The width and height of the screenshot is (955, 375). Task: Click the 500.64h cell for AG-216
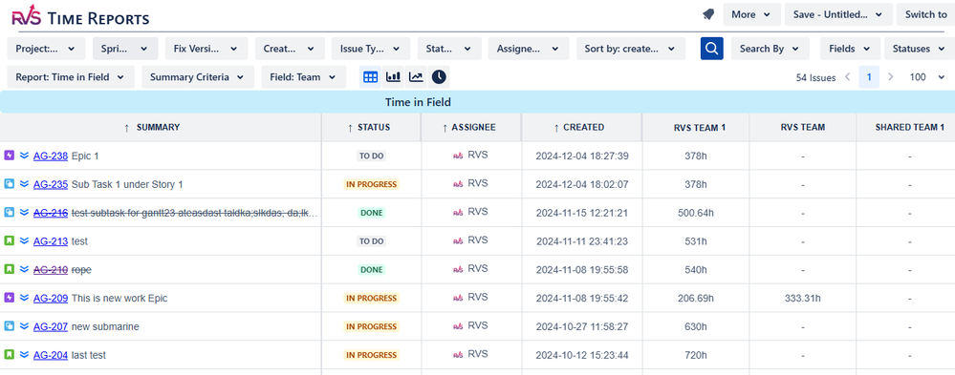point(695,213)
